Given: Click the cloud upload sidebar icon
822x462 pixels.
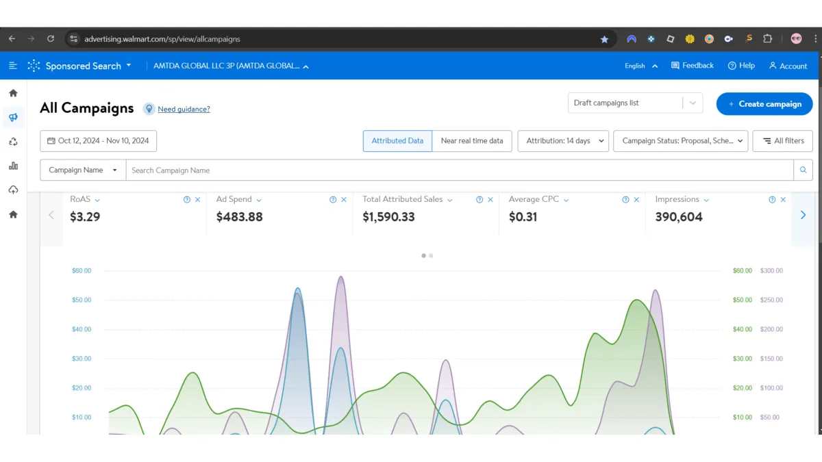Looking at the screenshot, I should 13,190.
